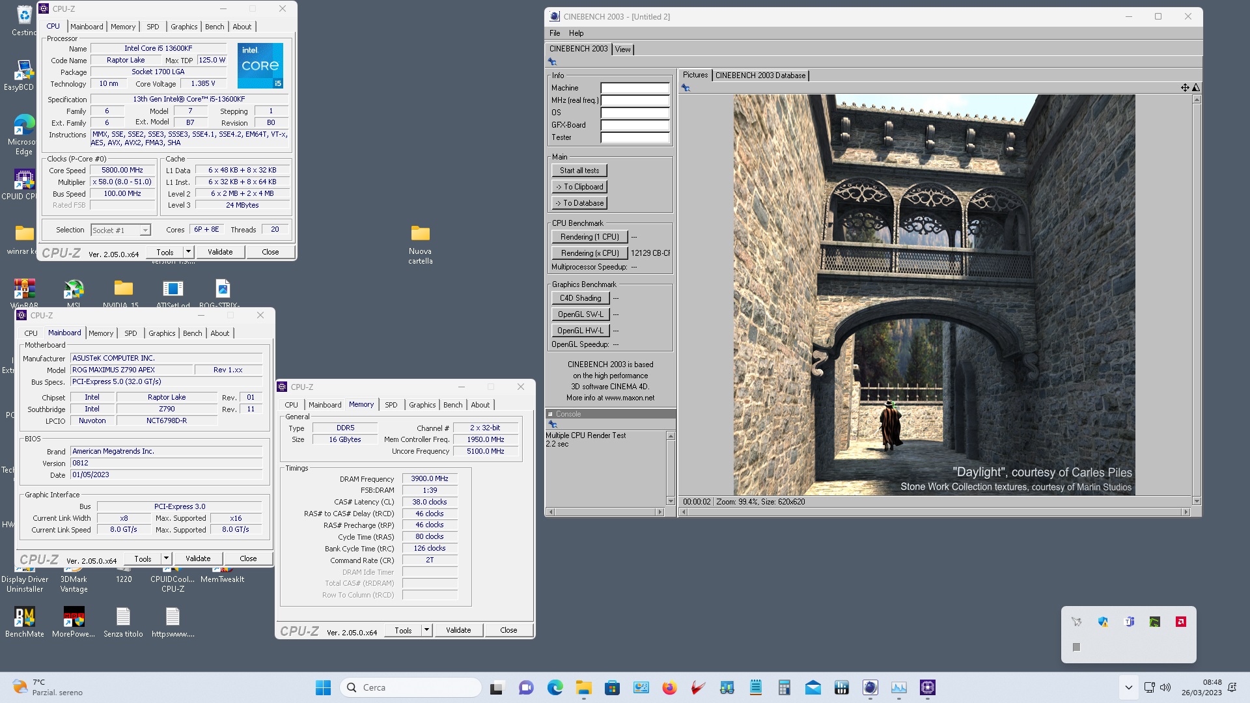Click the pin icon in Console panel
The image size is (1250, 703).
coord(553,424)
